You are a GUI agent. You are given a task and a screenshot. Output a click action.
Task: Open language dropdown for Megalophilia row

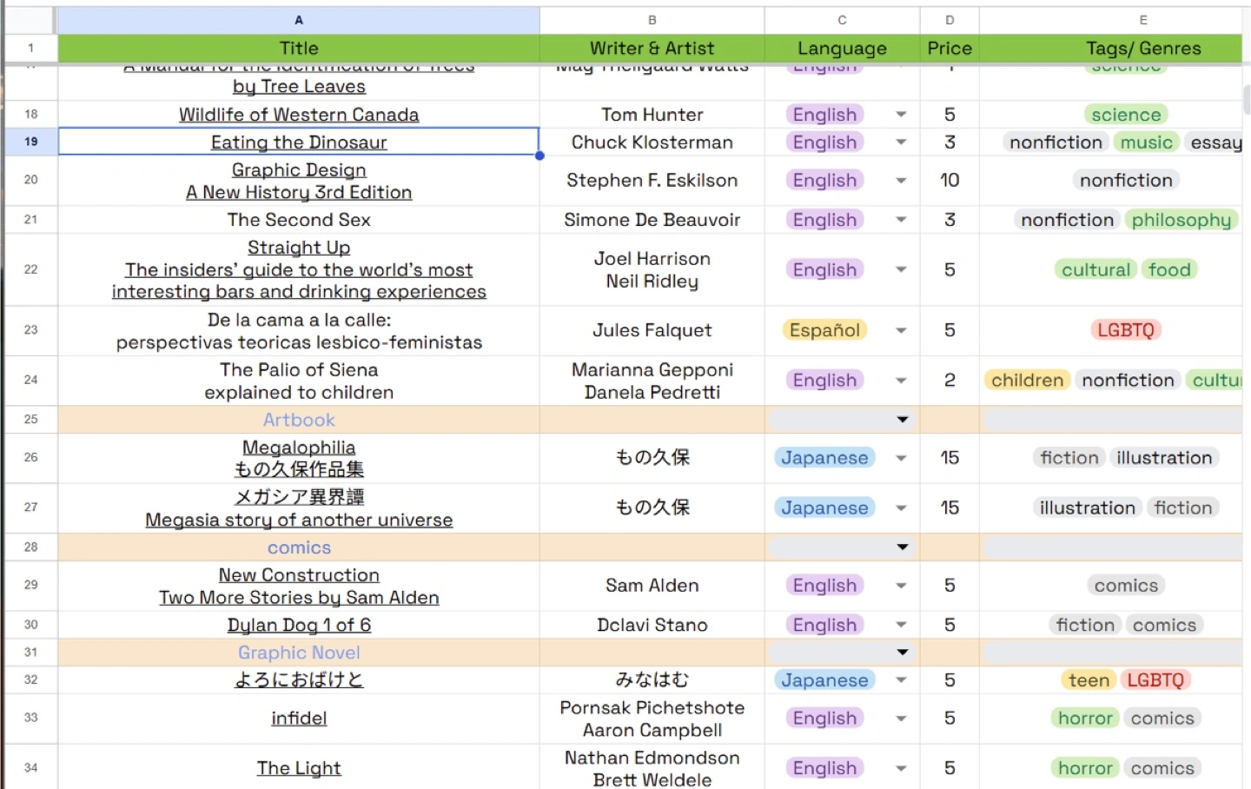[x=901, y=458]
